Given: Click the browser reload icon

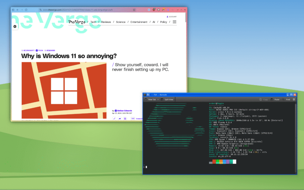Looking at the screenshot, I should click(x=26, y=9).
